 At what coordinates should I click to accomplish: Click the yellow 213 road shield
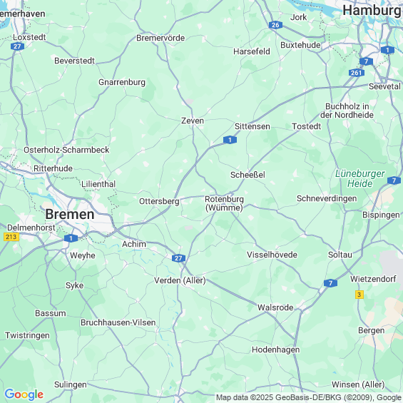tap(11, 237)
